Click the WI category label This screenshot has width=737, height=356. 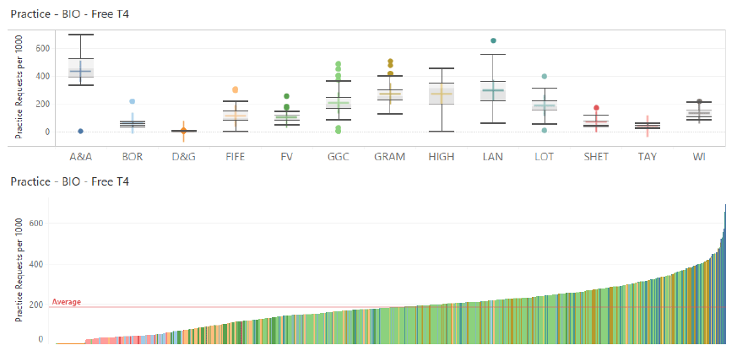coord(699,157)
